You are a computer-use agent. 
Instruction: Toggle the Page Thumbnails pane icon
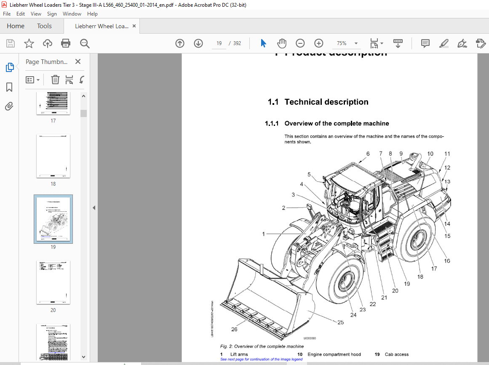pos(9,67)
